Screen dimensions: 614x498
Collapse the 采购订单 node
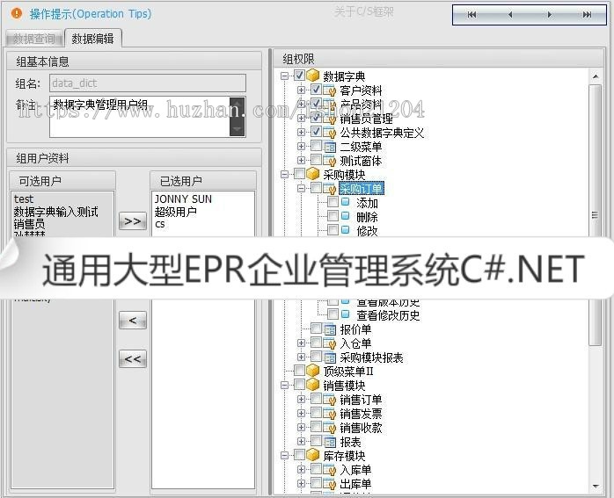(x=301, y=189)
